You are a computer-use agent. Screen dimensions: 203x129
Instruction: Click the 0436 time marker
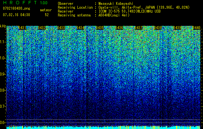(x=119, y=28)
